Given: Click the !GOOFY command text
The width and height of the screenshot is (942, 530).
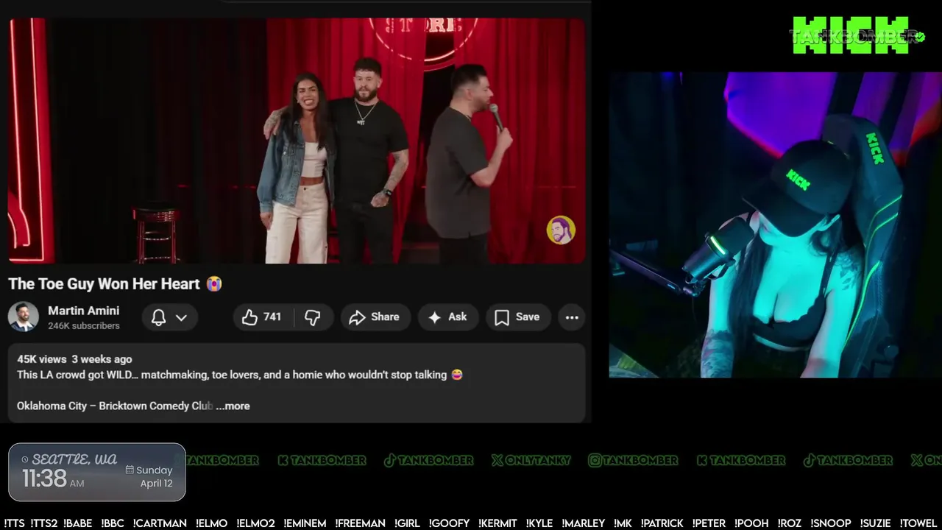Looking at the screenshot, I should coord(449,523).
